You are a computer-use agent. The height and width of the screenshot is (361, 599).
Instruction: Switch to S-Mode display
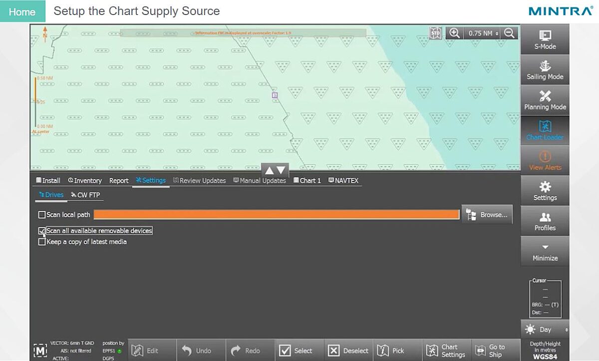click(545, 39)
